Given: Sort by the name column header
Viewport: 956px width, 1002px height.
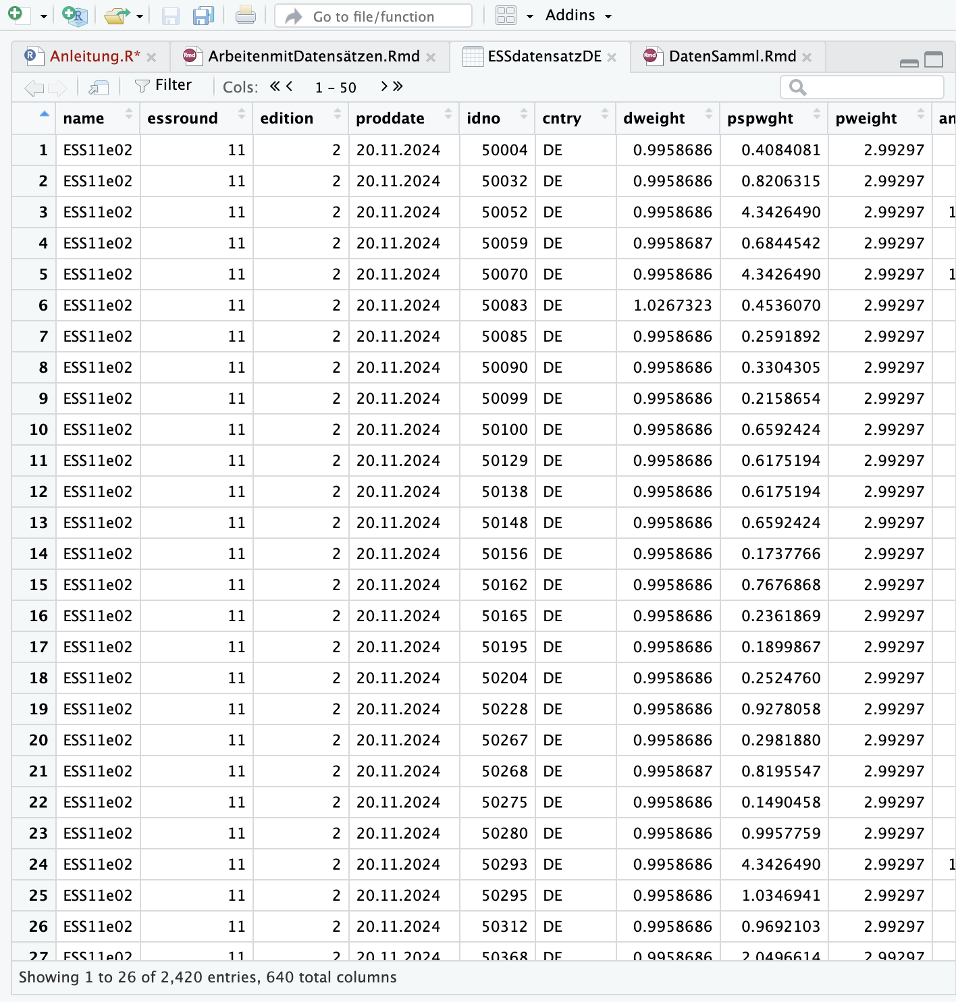Looking at the screenshot, I should 98,118.
